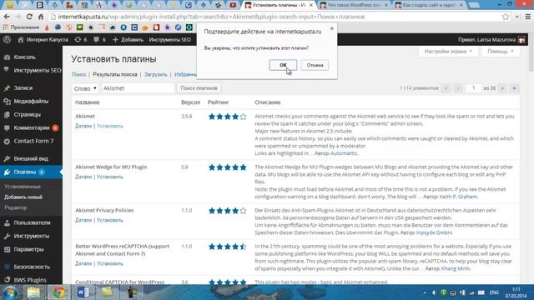Screen dimensions: 534x300
Task: Open Добавить новый submenu item
Action: pyautogui.click(x=23, y=197)
